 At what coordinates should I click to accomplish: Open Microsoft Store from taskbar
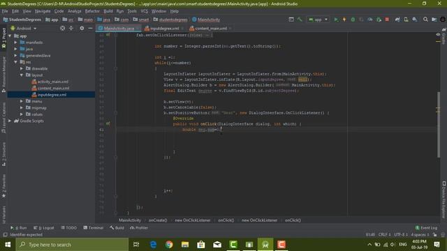coord(201,245)
